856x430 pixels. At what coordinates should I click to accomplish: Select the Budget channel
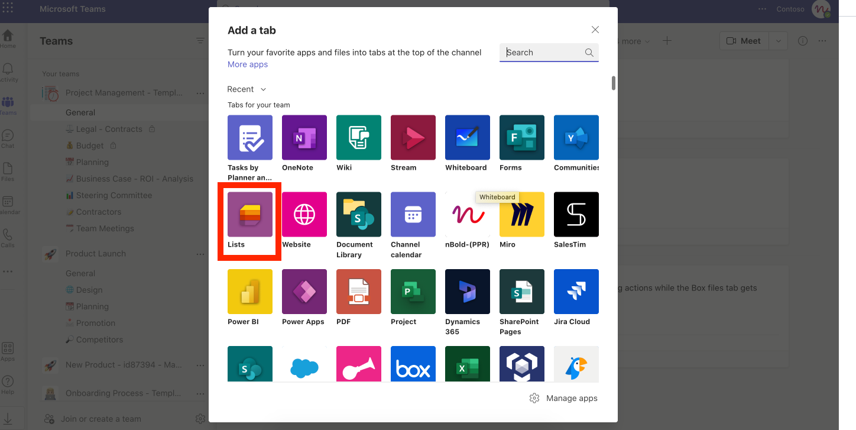click(x=89, y=146)
